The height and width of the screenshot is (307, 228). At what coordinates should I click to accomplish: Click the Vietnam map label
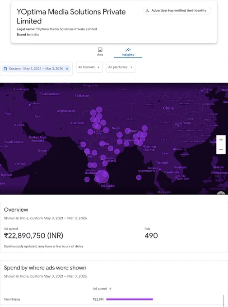coord(180,167)
